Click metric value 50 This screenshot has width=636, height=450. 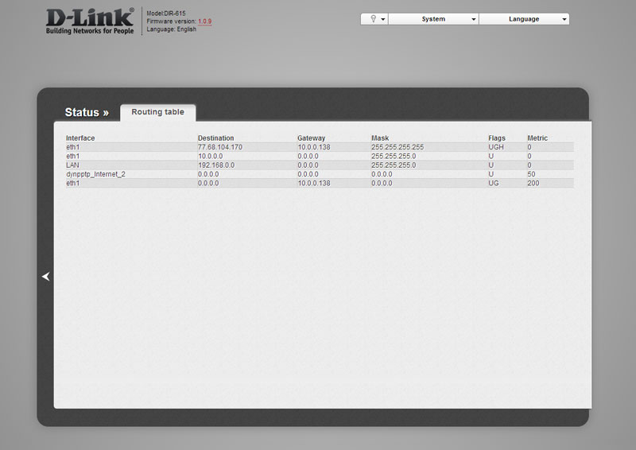click(531, 174)
